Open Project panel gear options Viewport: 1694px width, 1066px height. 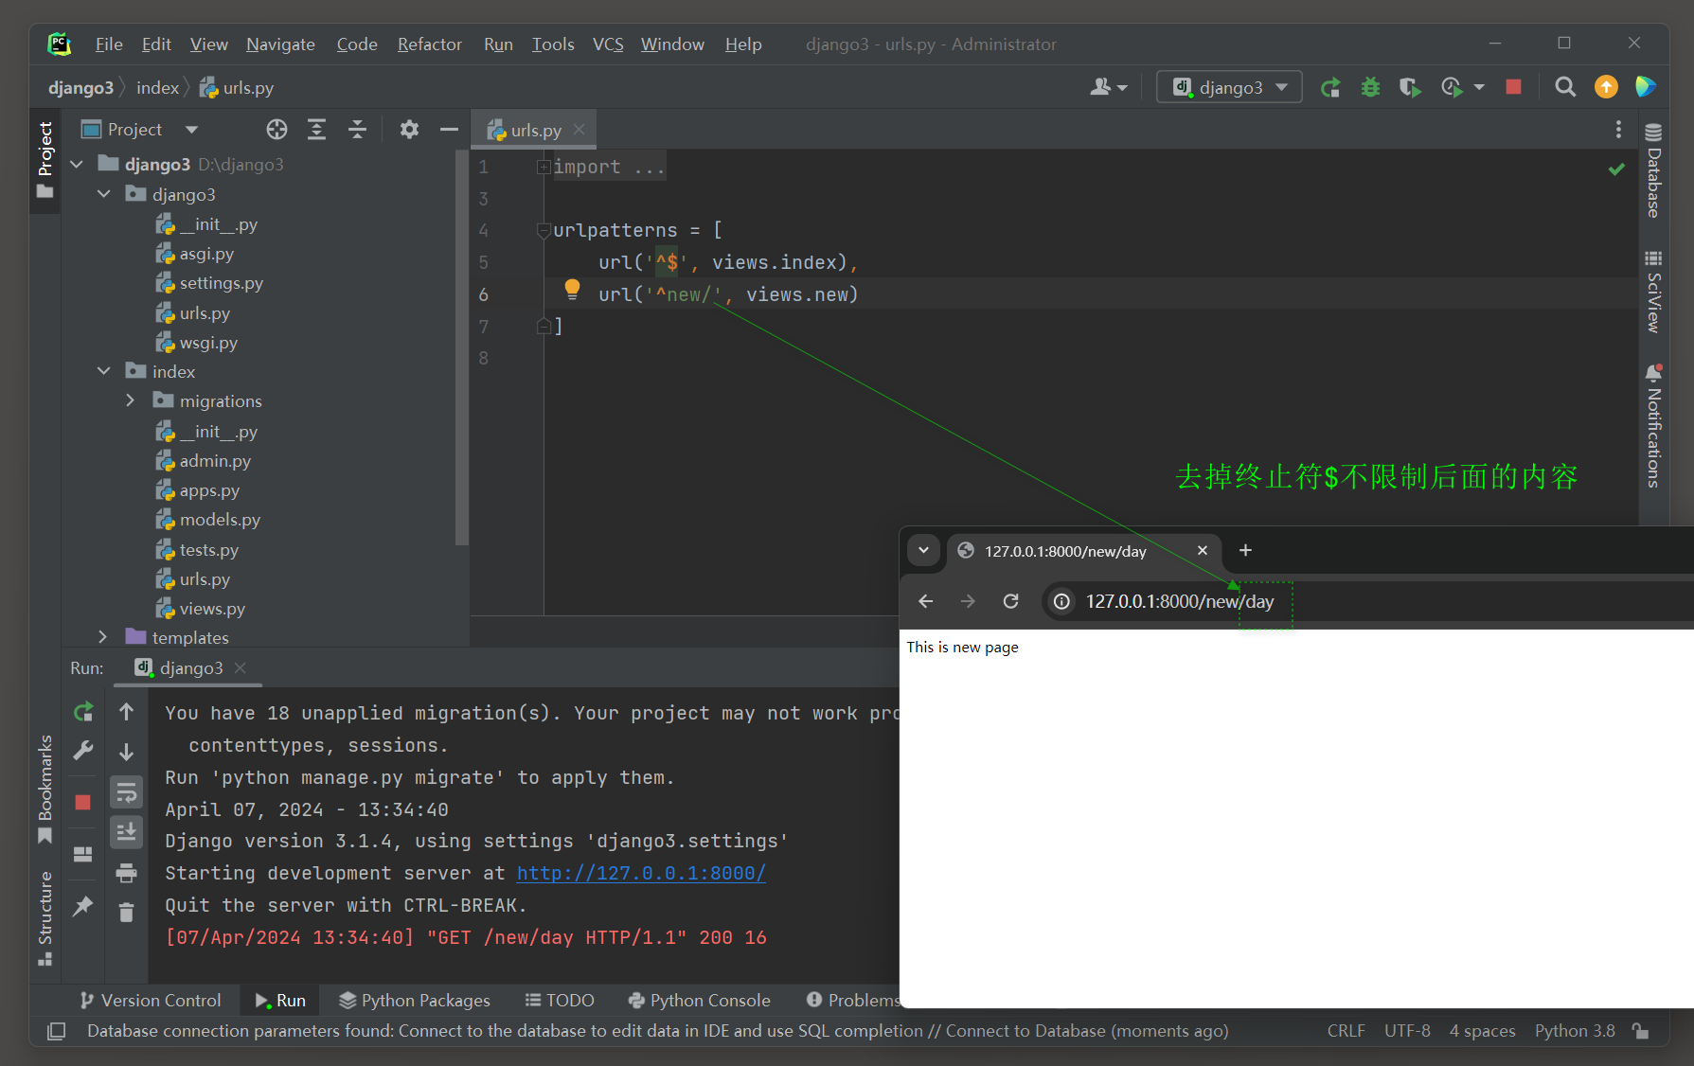tap(409, 130)
